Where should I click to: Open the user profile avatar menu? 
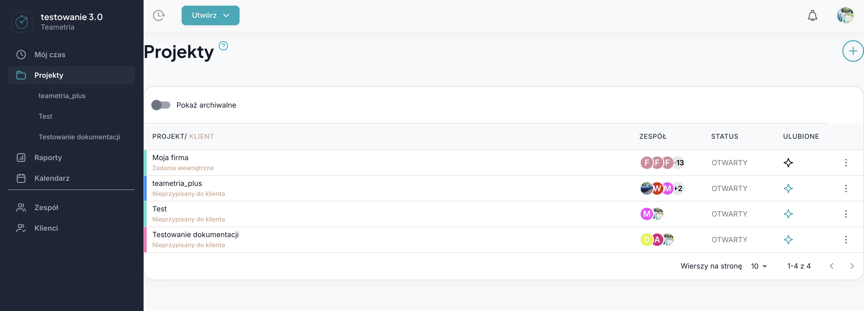tap(845, 15)
